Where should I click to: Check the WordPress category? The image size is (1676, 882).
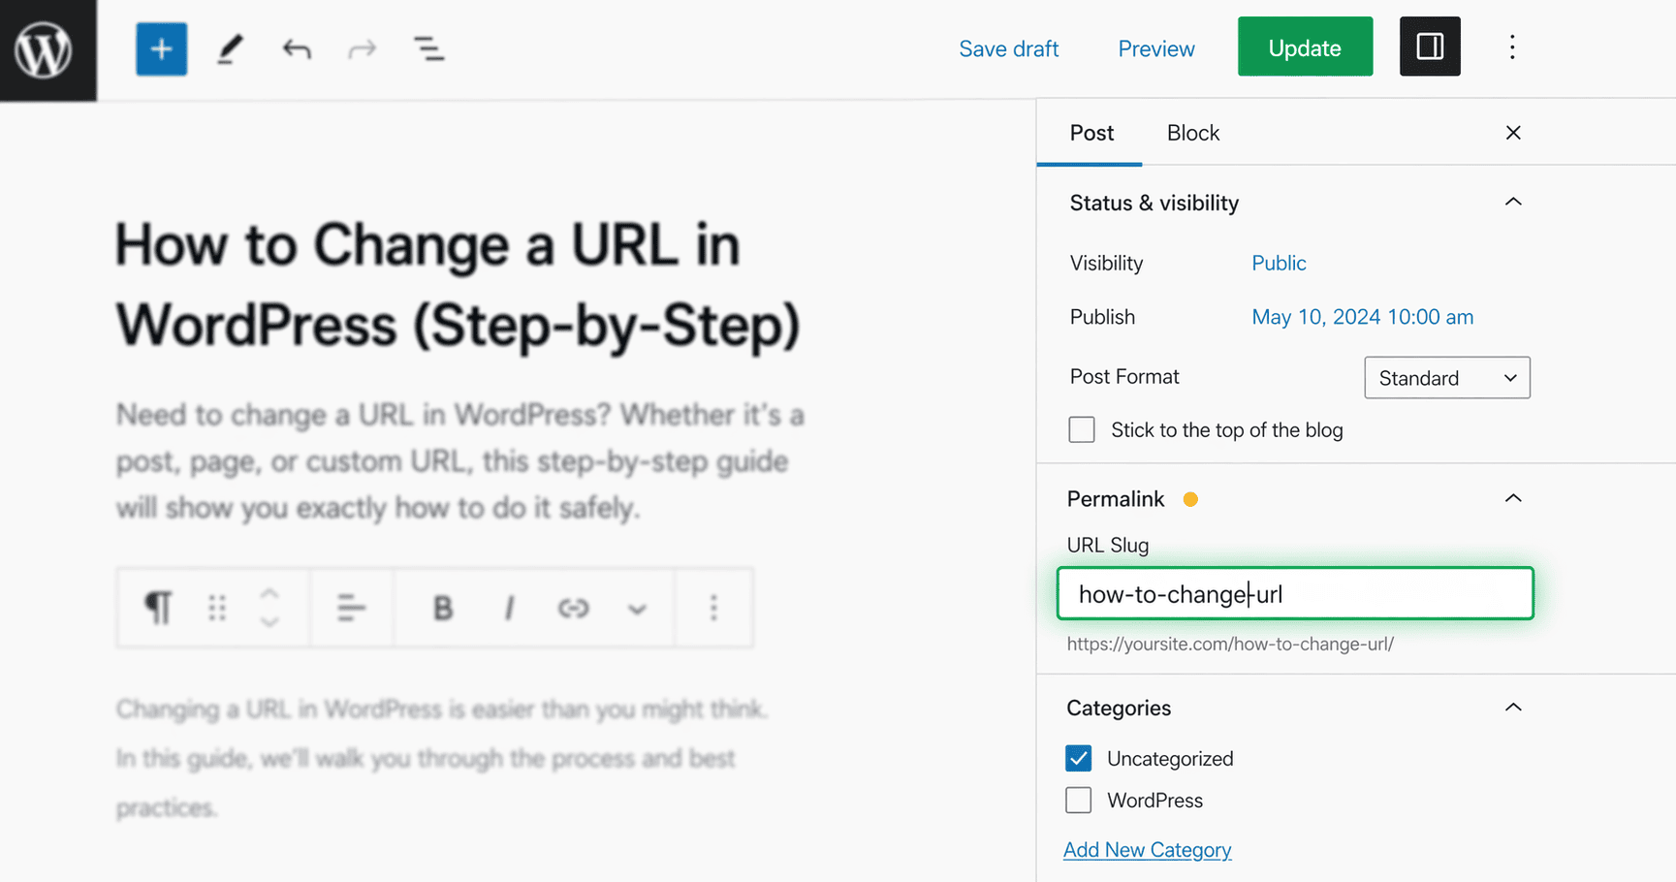[x=1079, y=800]
